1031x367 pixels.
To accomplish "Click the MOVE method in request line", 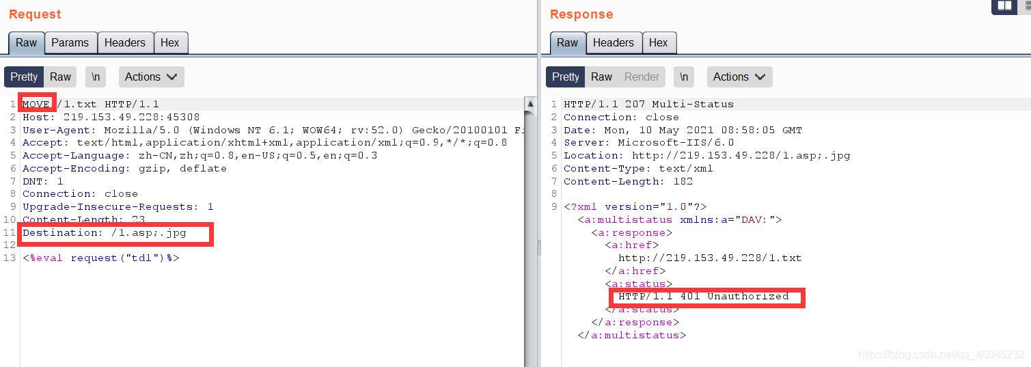I will tap(36, 104).
